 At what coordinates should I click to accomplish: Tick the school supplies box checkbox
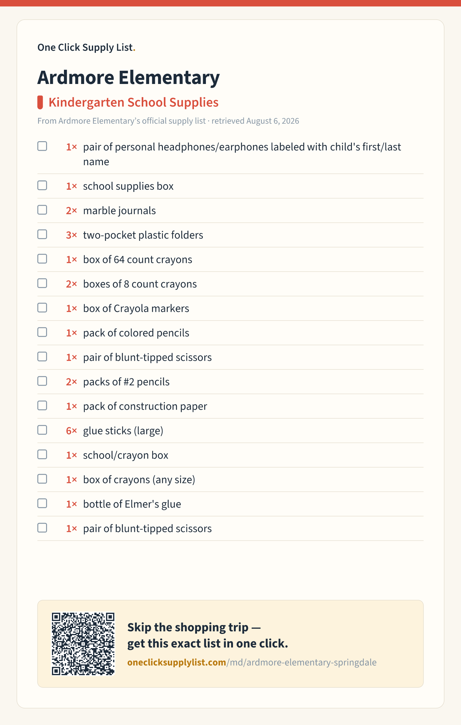tap(42, 185)
